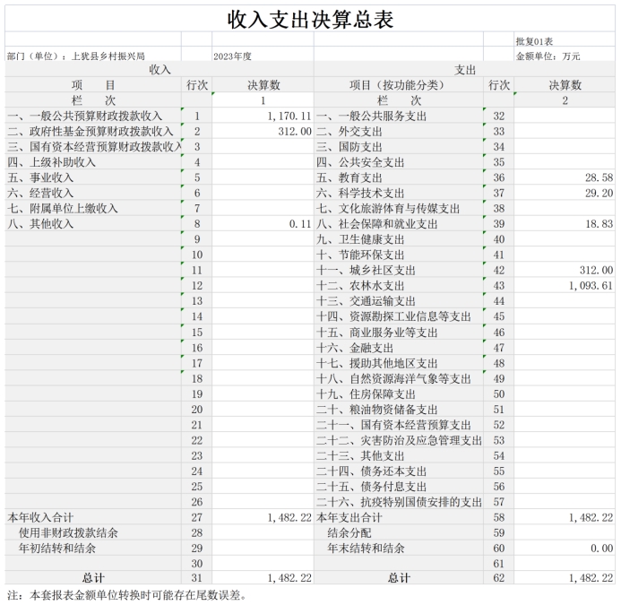Click the 年末结转和结余 row label
The width and height of the screenshot is (621, 605).
pos(366,548)
